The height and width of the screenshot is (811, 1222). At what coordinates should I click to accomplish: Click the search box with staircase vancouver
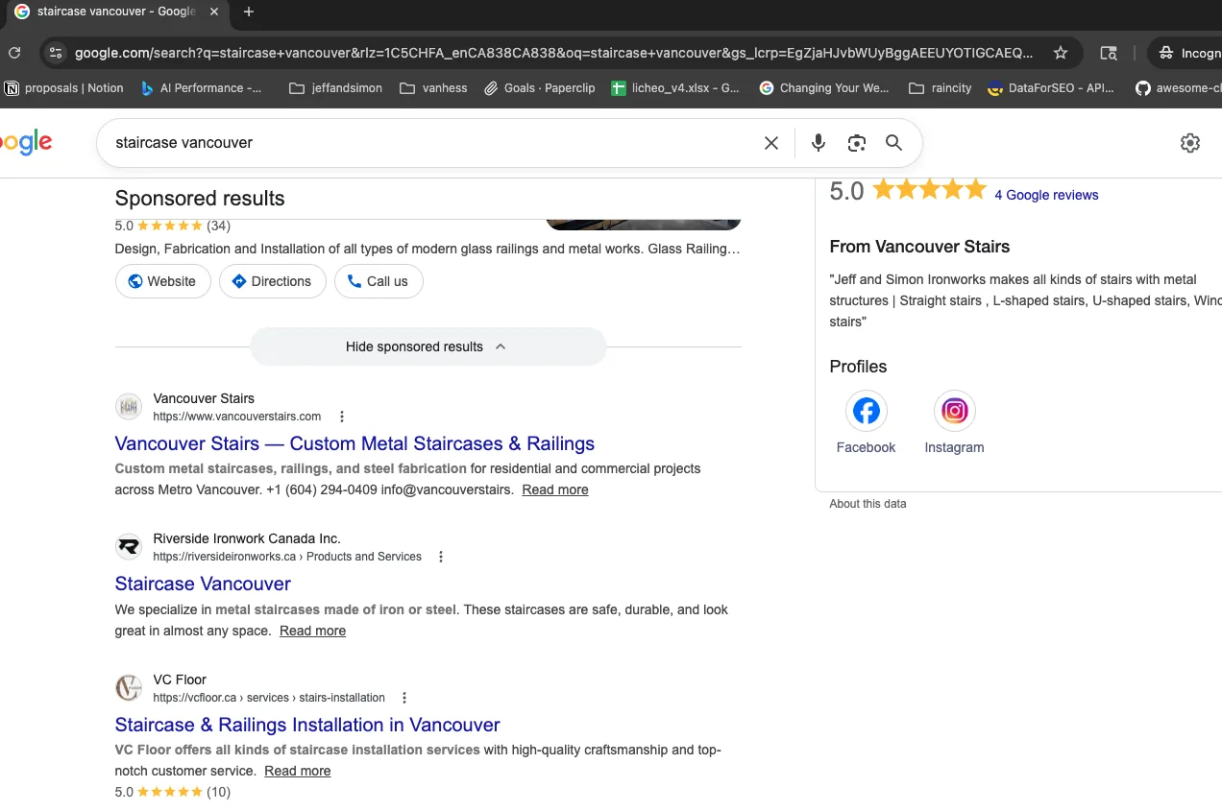coord(432,143)
